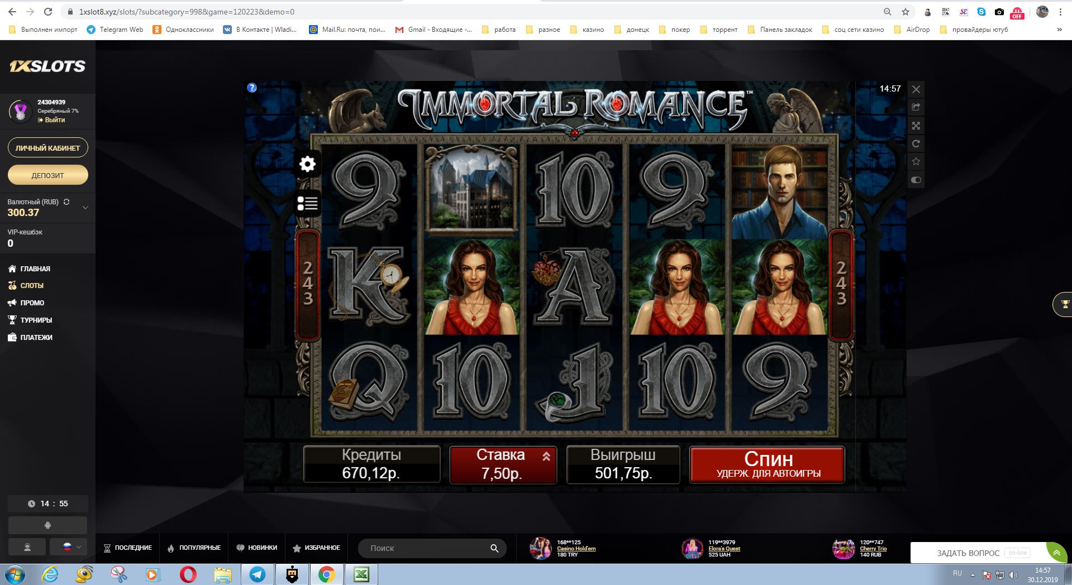Open ЛИЧНЫЙ КАБИНЕТ

[x=48, y=148]
